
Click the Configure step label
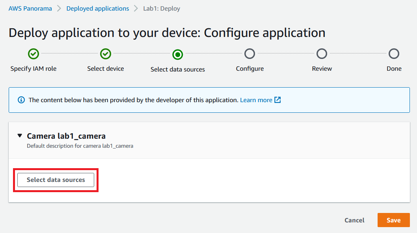tap(250, 69)
